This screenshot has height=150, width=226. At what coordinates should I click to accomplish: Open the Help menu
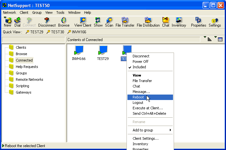tap(88, 13)
